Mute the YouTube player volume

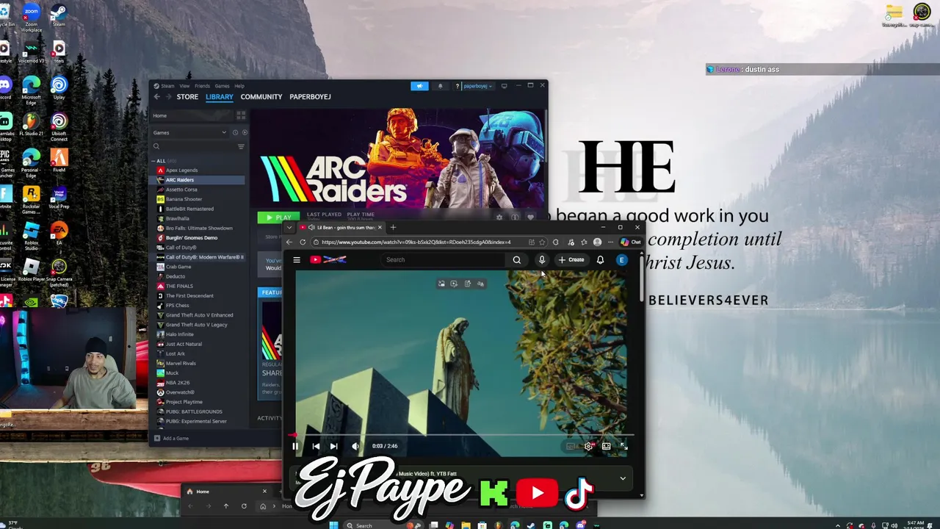[x=355, y=446]
